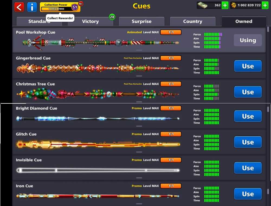
Task: Tap the gold coin icon
Action: pos(234,5)
